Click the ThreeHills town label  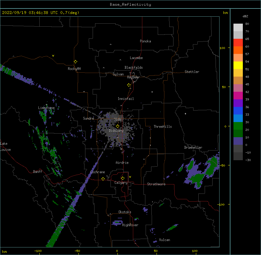163,127
